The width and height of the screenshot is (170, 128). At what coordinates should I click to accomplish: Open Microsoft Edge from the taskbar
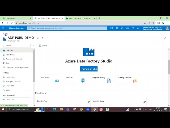pos(54,109)
